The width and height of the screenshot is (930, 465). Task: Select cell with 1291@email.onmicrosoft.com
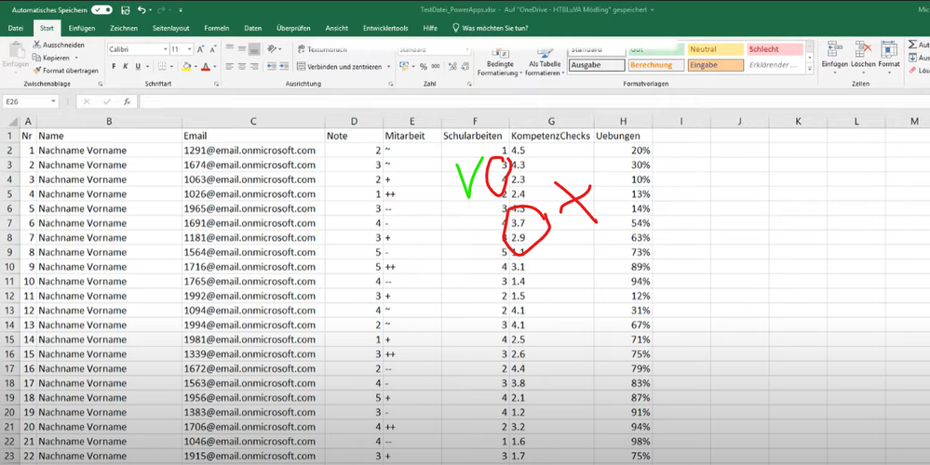point(253,151)
